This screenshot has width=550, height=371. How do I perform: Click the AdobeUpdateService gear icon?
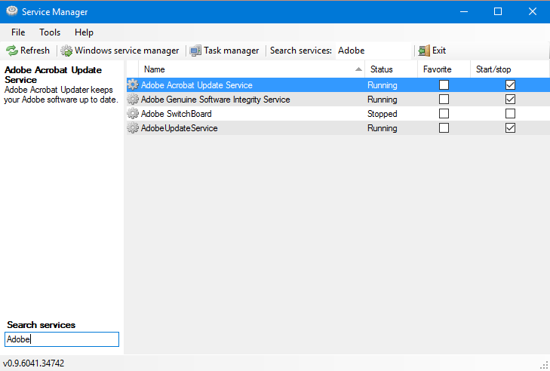(133, 128)
